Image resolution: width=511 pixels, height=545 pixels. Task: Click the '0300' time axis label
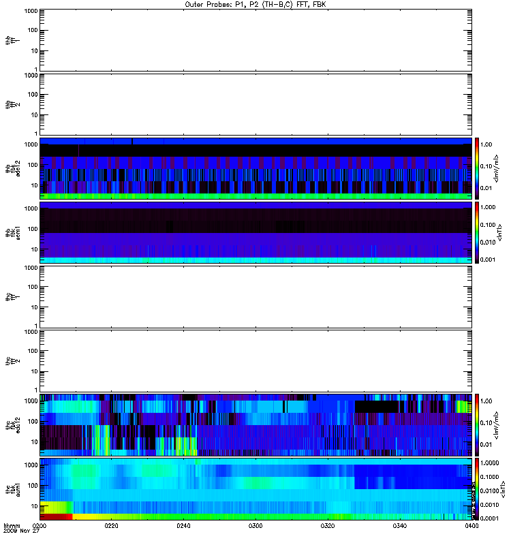click(255, 526)
